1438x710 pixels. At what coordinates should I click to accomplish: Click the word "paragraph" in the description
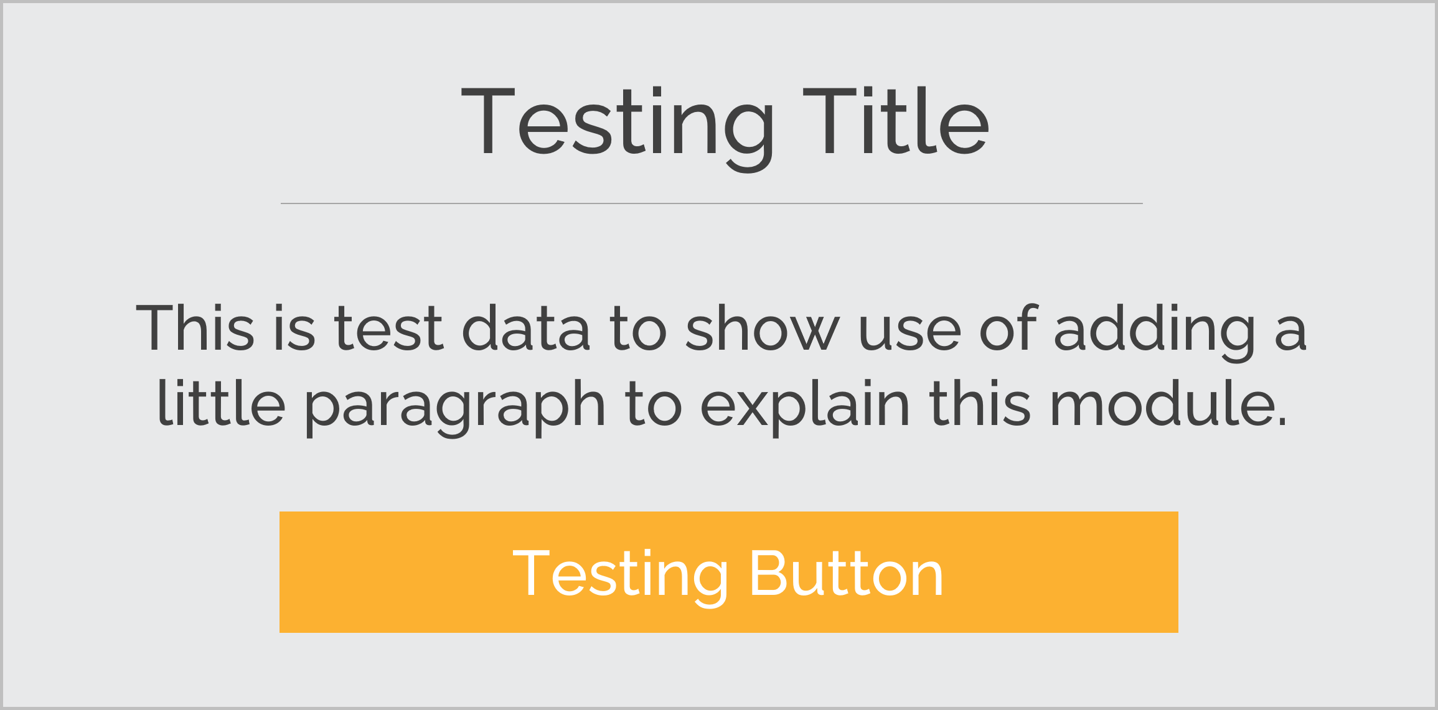point(454,406)
